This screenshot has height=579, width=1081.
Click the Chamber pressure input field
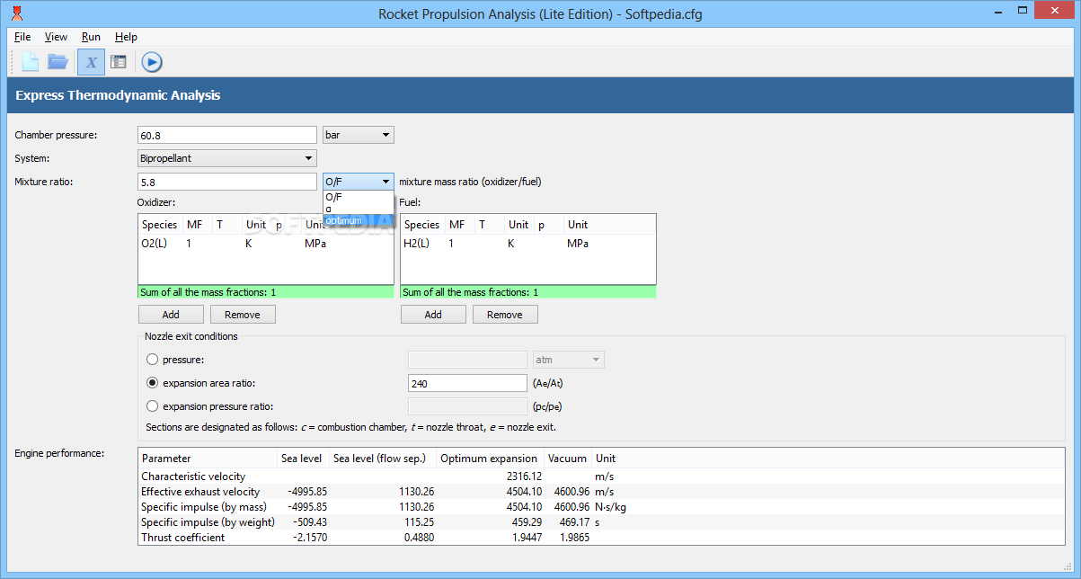[227, 135]
